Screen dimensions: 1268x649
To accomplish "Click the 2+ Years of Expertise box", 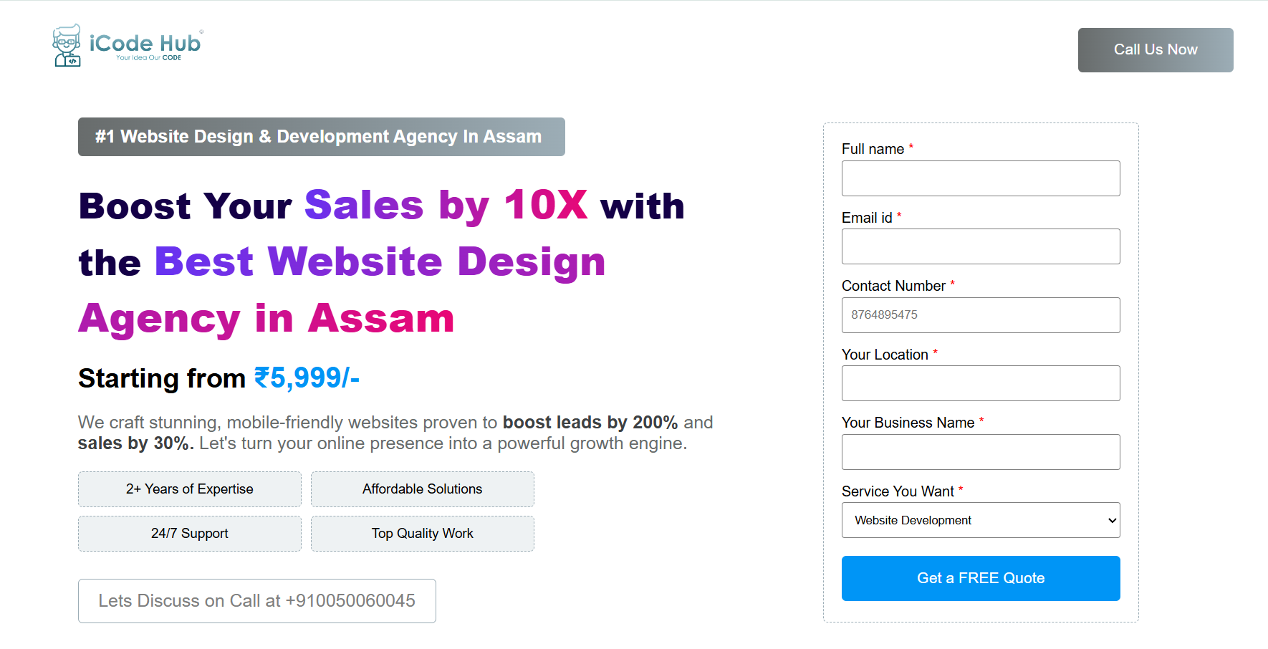I will (190, 489).
